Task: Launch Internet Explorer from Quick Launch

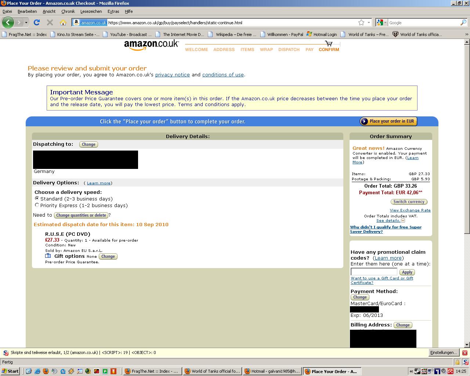Action: coord(37,371)
